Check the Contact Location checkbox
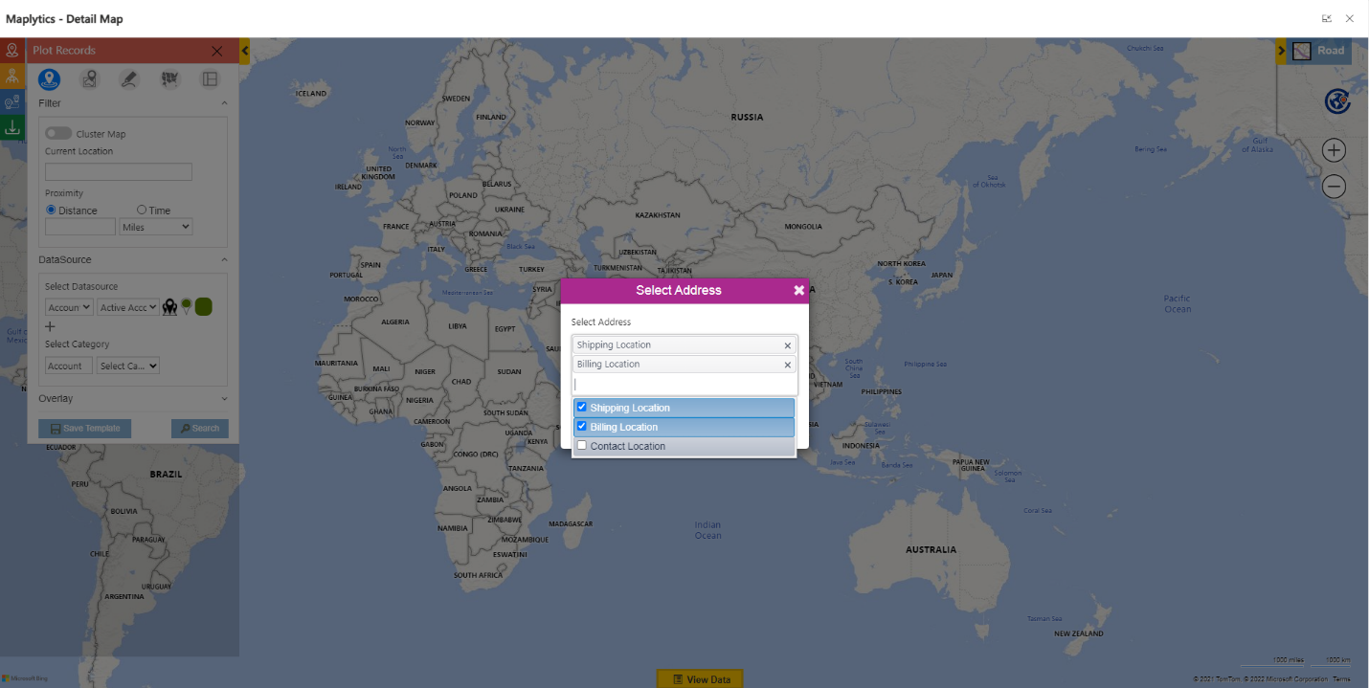 582,446
